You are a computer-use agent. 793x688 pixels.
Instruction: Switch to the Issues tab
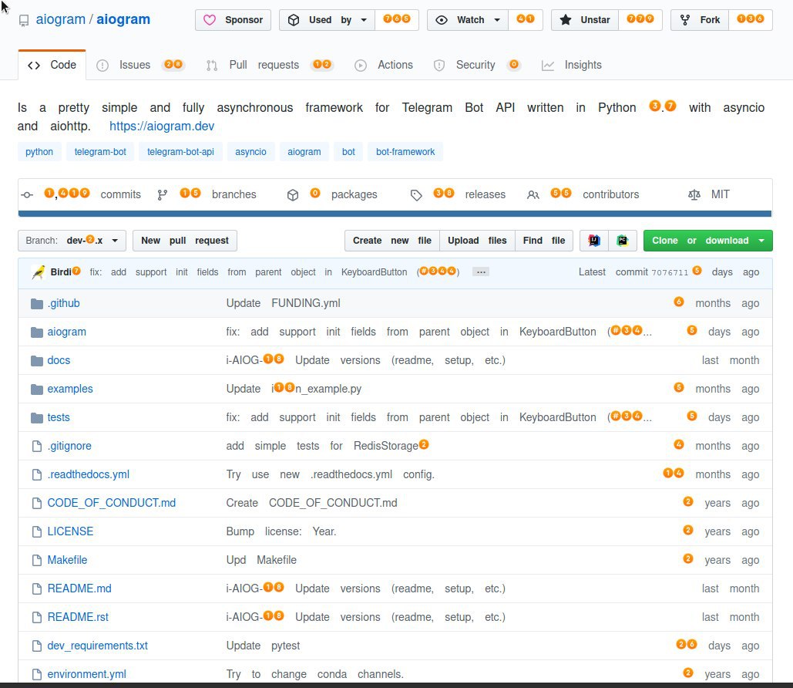[x=139, y=65]
